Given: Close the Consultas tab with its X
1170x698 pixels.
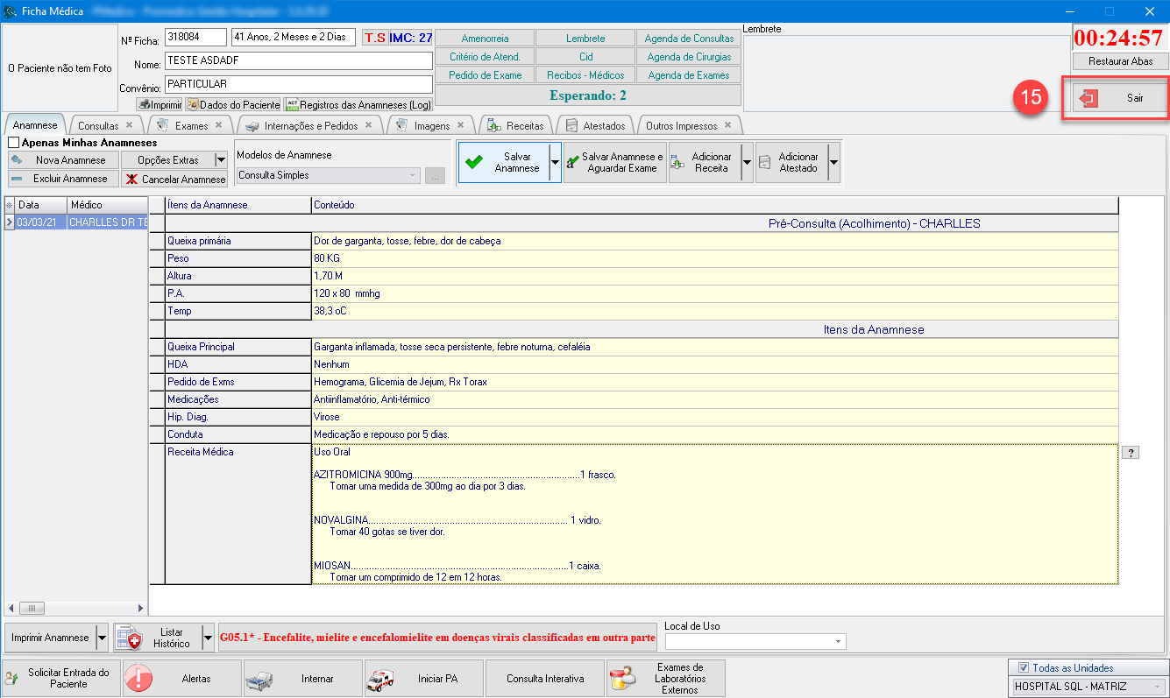Looking at the screenshot, I should [130, 125].
